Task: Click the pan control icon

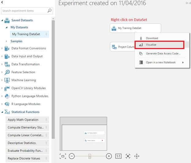Action: (137, 156)
